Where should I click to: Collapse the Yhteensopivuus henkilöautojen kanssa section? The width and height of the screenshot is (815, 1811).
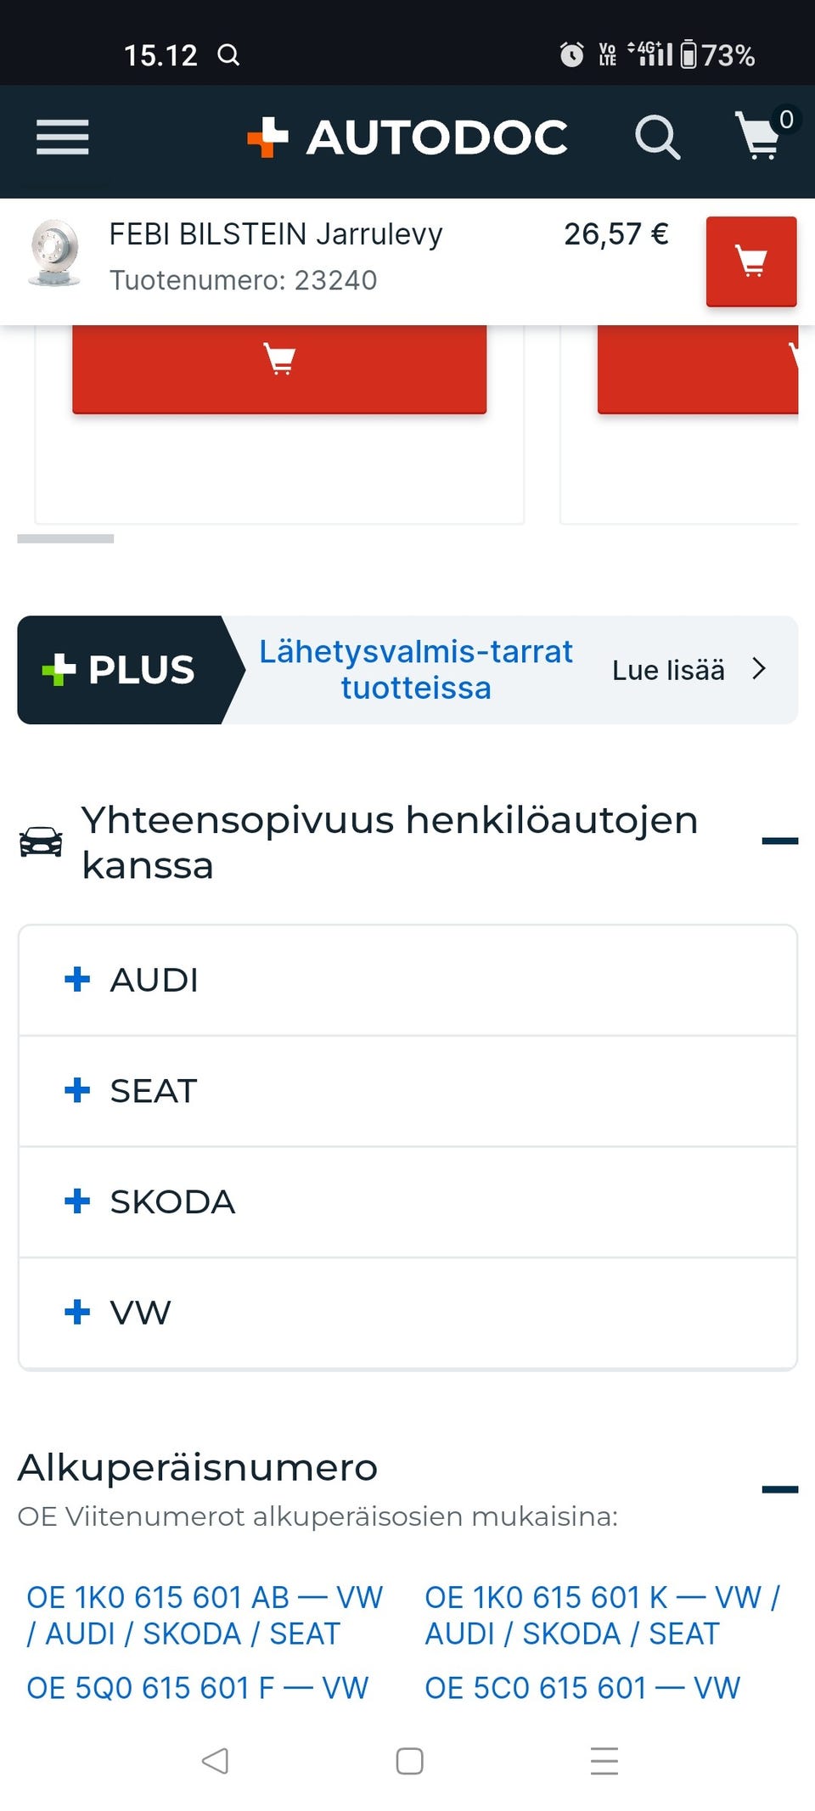coord(779,841)
